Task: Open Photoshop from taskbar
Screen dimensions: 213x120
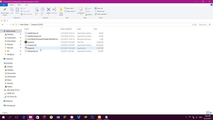Action: point(93,117)
